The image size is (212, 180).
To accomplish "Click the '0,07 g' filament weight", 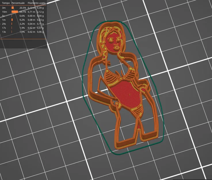I will pyautogui.click(x=40, y=28).
